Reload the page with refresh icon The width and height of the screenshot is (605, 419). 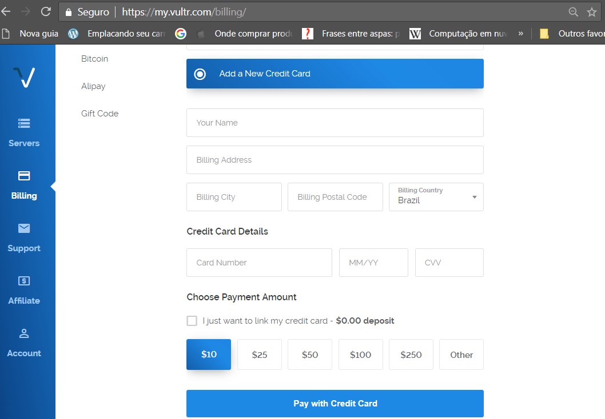tap(46, 11)
